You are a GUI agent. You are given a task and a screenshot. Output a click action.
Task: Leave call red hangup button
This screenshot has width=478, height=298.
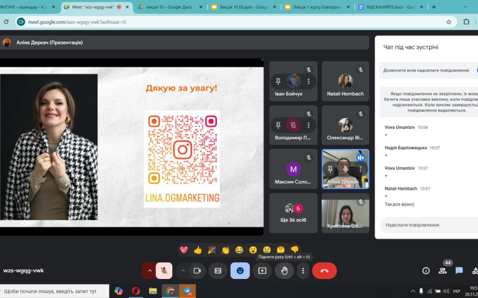[324, 271]
